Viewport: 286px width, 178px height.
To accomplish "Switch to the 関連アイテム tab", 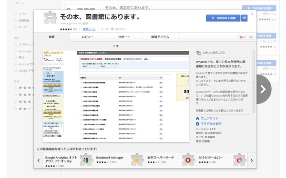I will [x=160, y=37].
